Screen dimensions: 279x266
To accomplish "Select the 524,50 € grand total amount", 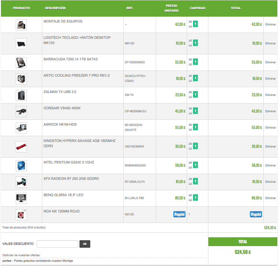I will (x=243, y=252).
